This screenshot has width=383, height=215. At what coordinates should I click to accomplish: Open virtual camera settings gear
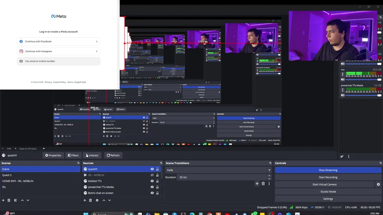point(378,185)
